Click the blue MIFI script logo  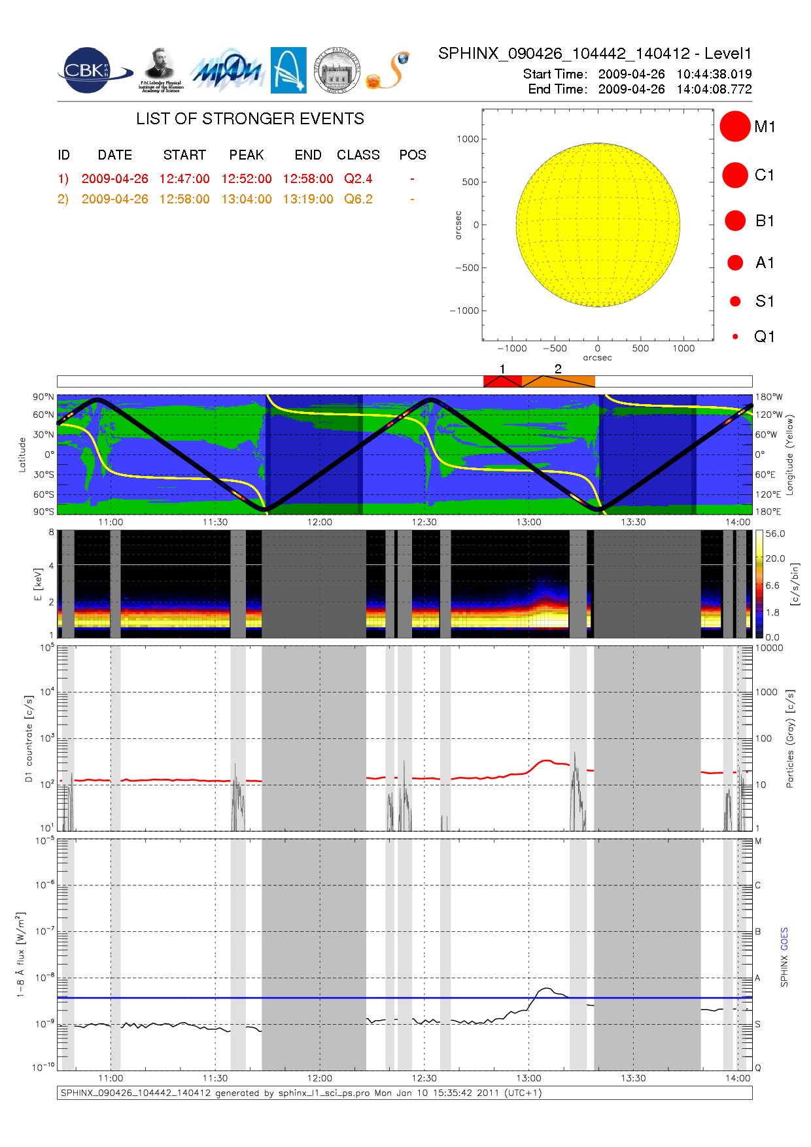[227, 71]
